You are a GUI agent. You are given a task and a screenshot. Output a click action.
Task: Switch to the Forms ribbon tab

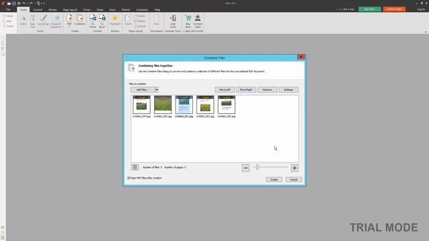tap(87, 9)
